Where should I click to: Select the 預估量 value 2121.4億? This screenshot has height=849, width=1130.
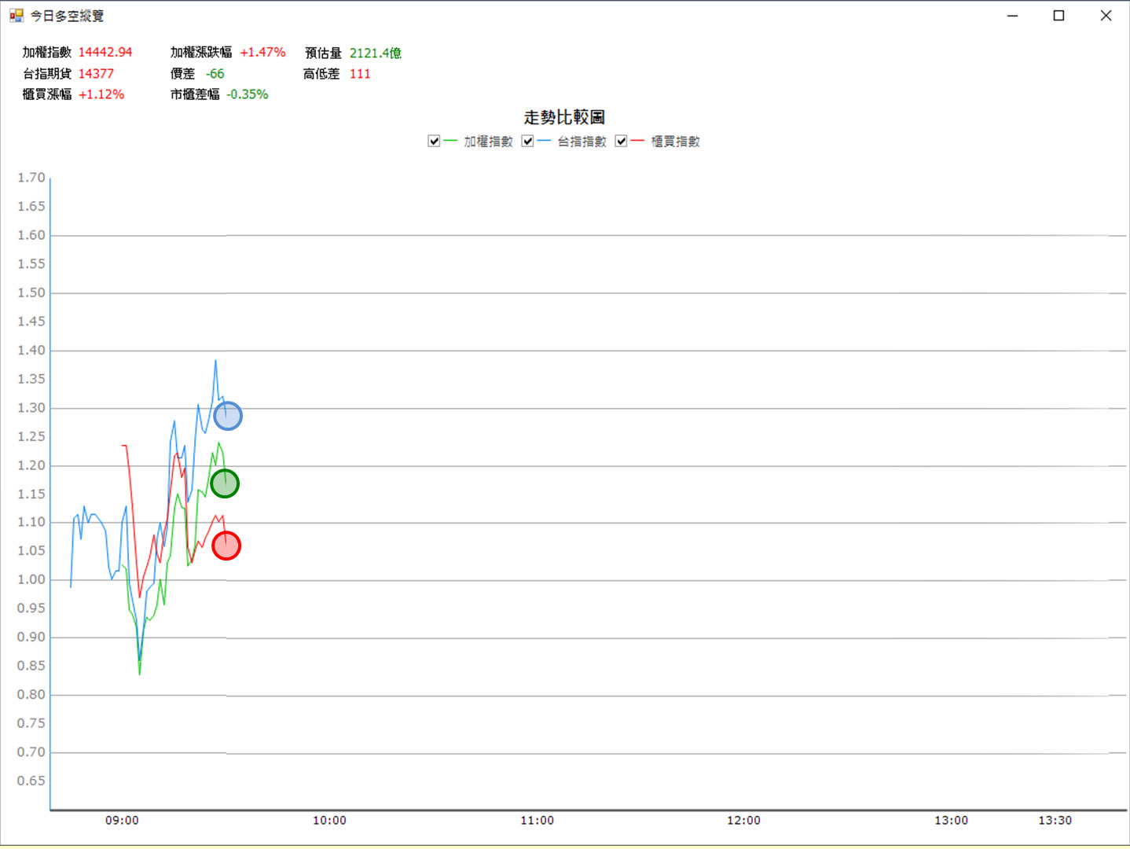tap(376, 53)
